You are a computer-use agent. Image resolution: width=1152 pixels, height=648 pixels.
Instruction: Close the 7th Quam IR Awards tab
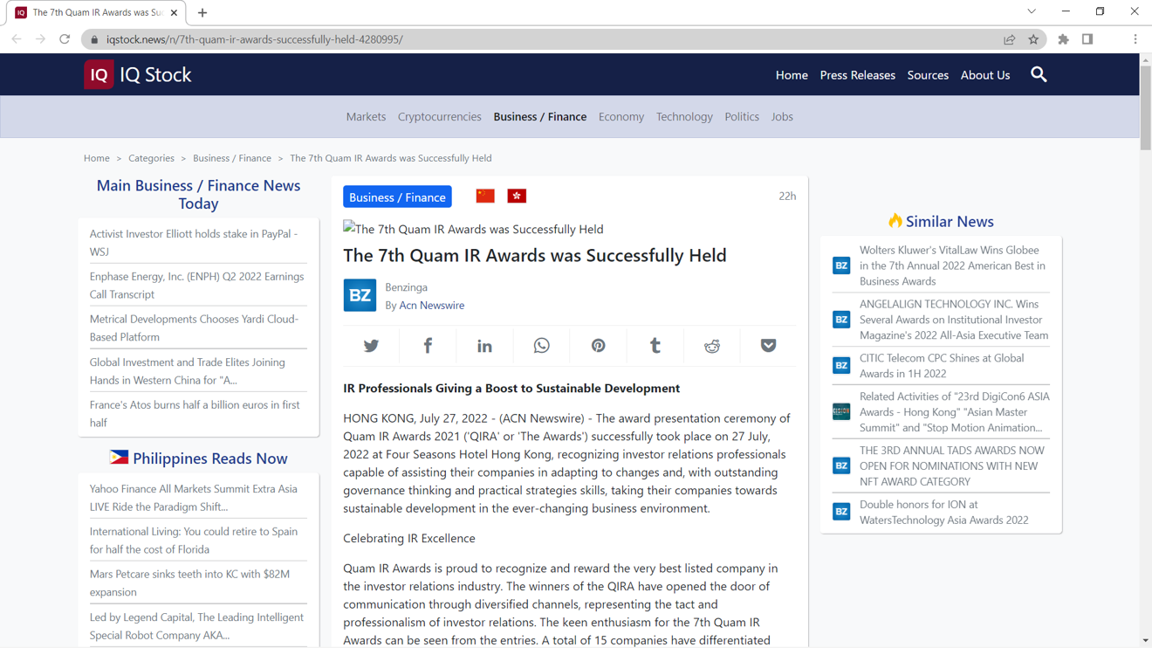click(174, 12)
